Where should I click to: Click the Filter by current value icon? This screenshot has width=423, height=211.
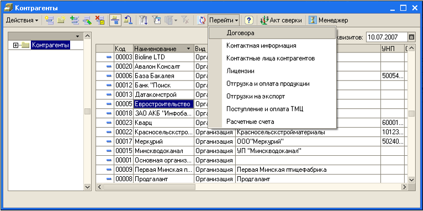point(156,20)
